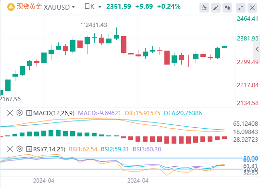Click the 2299.49 price axis label

(248, 62)
